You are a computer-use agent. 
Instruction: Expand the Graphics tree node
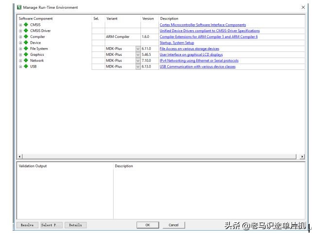20,55
